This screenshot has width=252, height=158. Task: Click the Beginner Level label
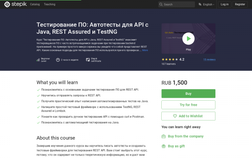click(x=45, y=60)
